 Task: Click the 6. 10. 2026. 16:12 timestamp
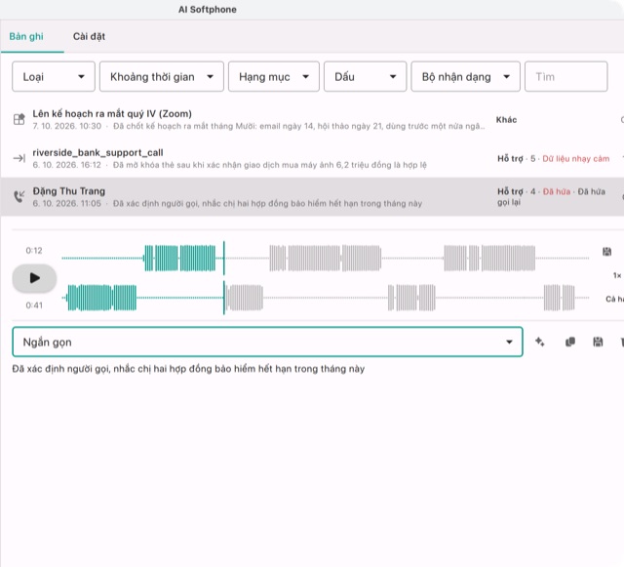[x=67, y=165]
